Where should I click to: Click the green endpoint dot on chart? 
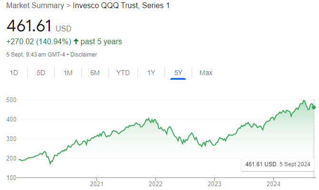[314, 107]
